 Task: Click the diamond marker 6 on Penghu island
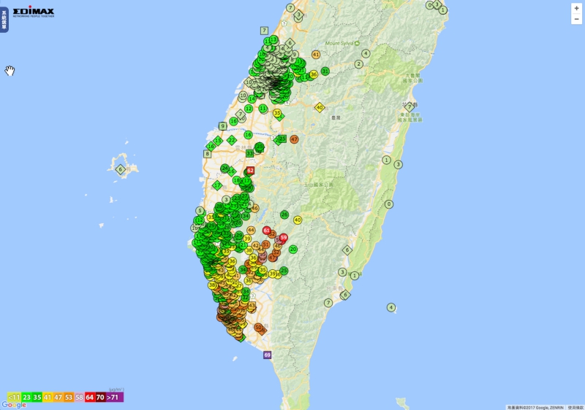[120, 170]
